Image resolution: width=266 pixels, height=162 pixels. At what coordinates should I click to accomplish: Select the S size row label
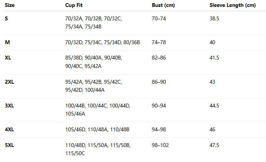pyautogui.click(x=7, y=18)
